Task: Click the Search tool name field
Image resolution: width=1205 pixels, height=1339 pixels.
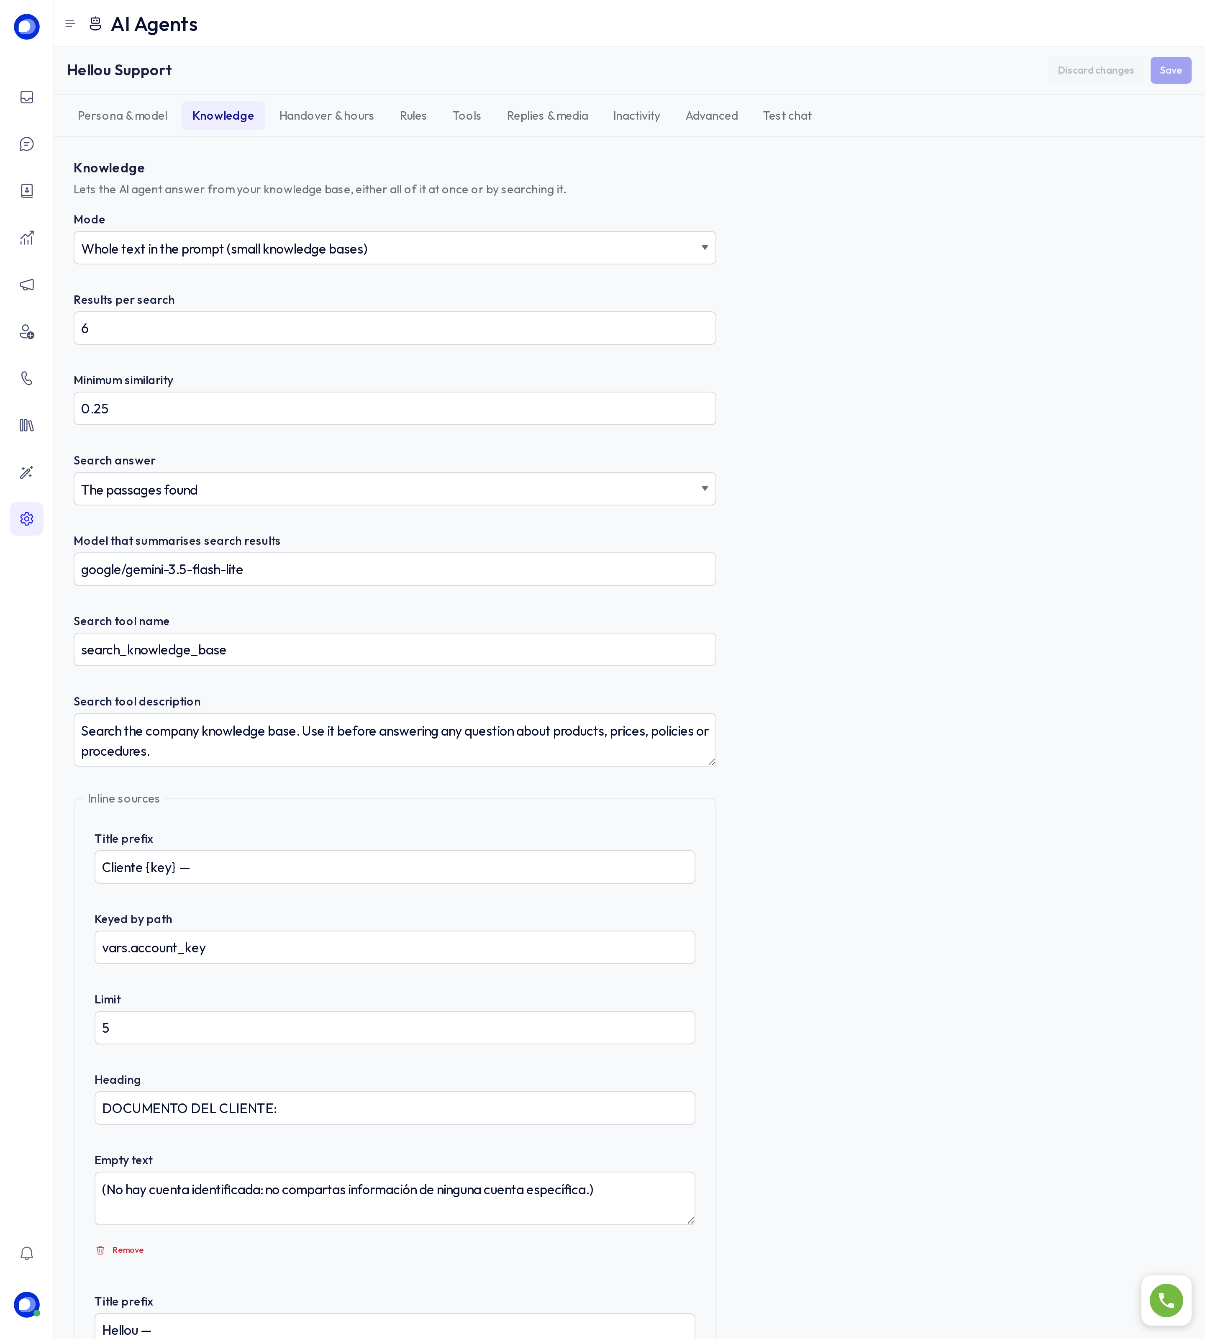Action: [395, 650]
